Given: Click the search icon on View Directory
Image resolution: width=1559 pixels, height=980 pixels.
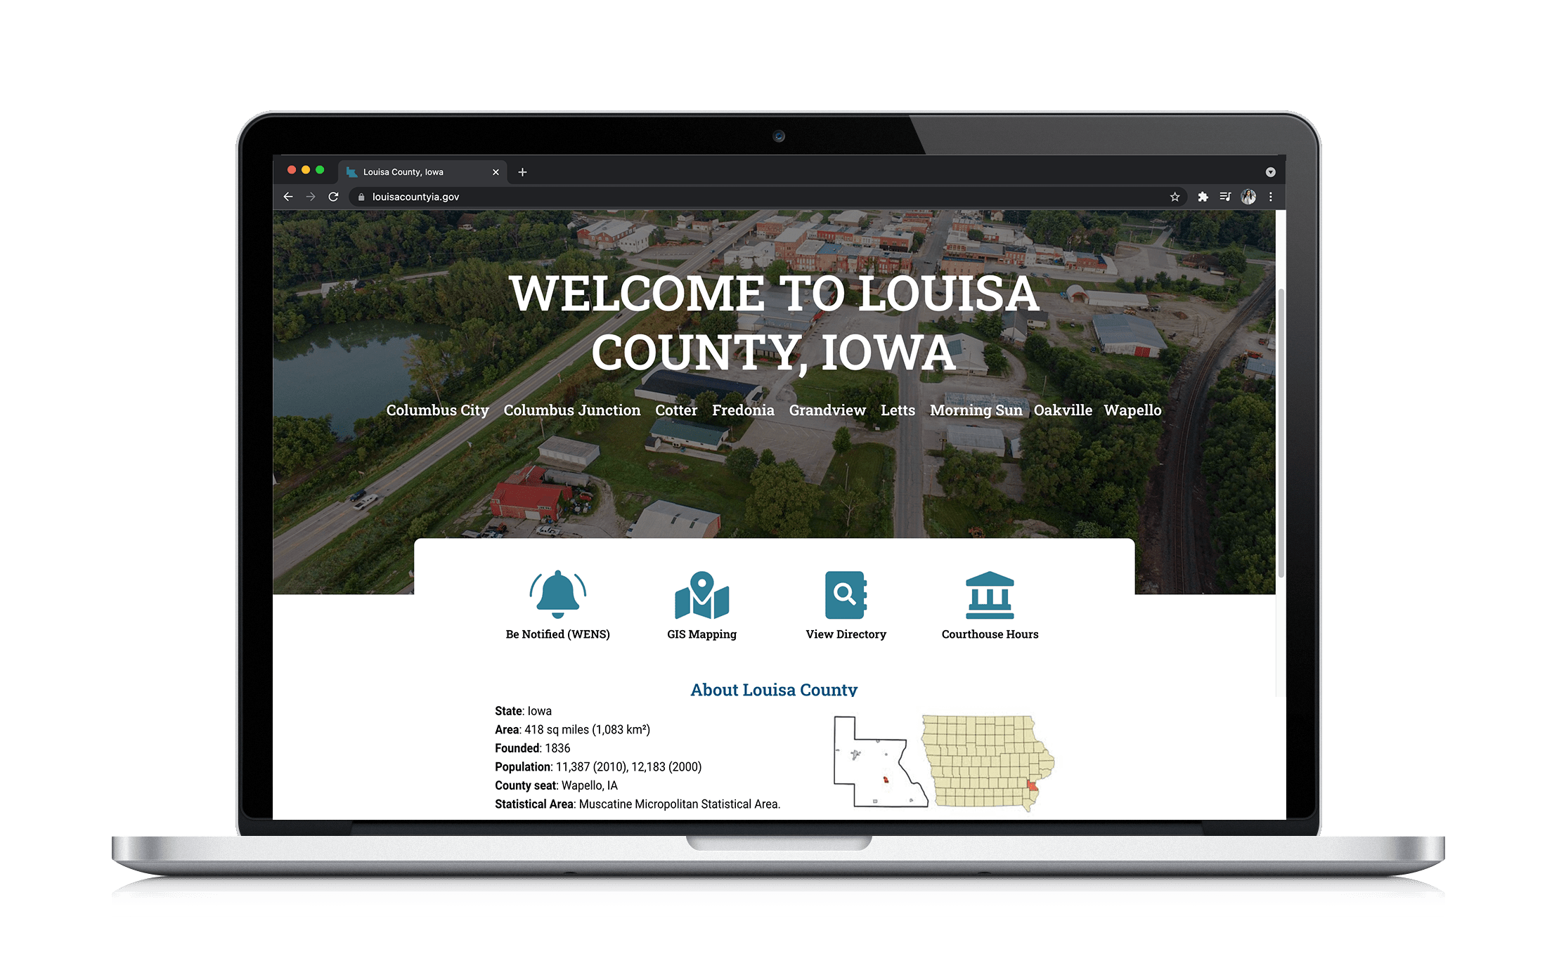Looking at the screenshot, I should (x=847, y=596).
